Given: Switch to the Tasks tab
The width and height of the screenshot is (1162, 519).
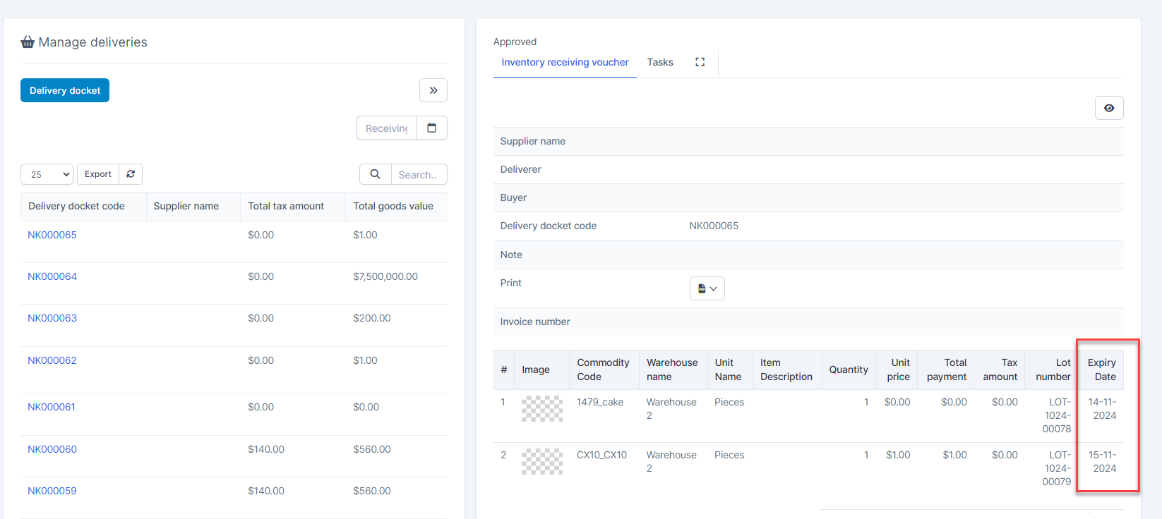Looking at the screenshot, I should coord(660,62).
